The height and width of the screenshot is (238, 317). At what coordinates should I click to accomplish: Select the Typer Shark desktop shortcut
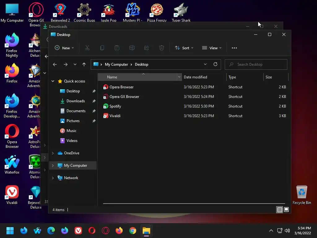point(181,12)
